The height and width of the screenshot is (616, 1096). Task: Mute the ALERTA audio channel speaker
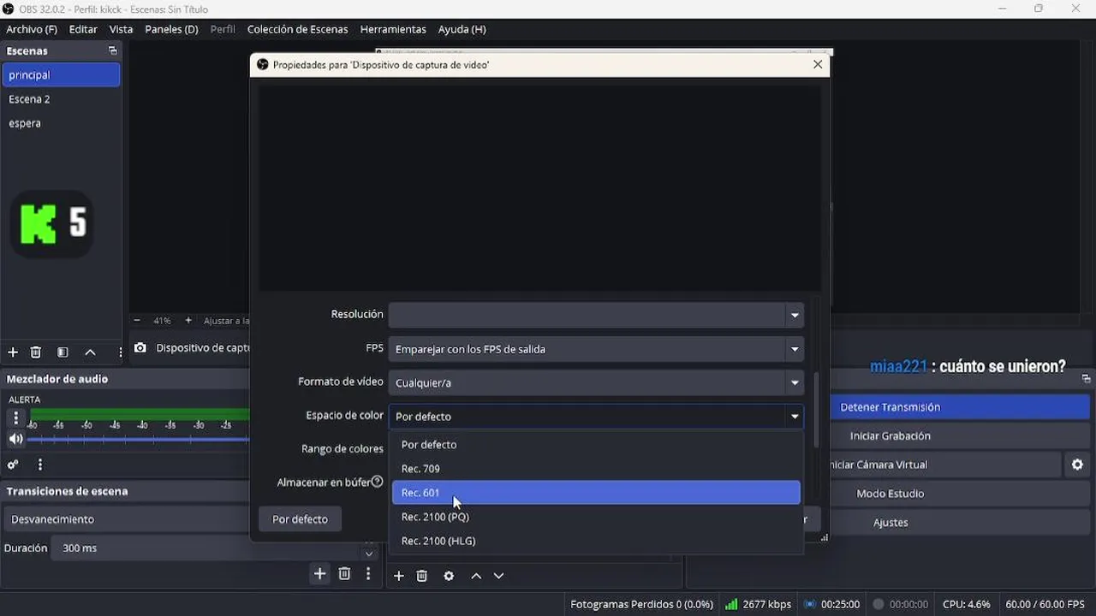pos(15,439)
